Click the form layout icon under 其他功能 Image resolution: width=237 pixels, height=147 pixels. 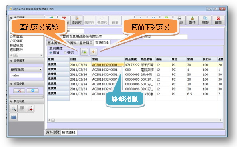(x=22, y=109)
